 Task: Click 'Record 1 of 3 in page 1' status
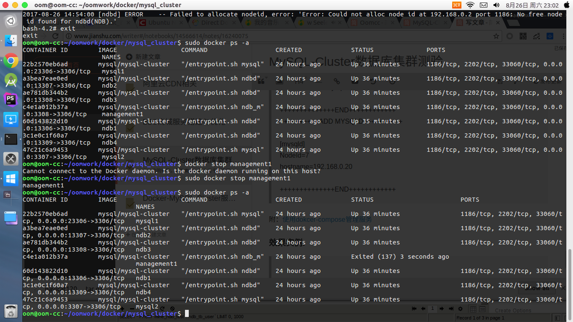point(480,318)
